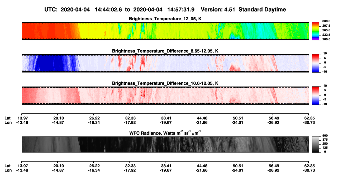Click the Brightness_Temperature_Difference_10.6-12.05 title

coord(165,83)
